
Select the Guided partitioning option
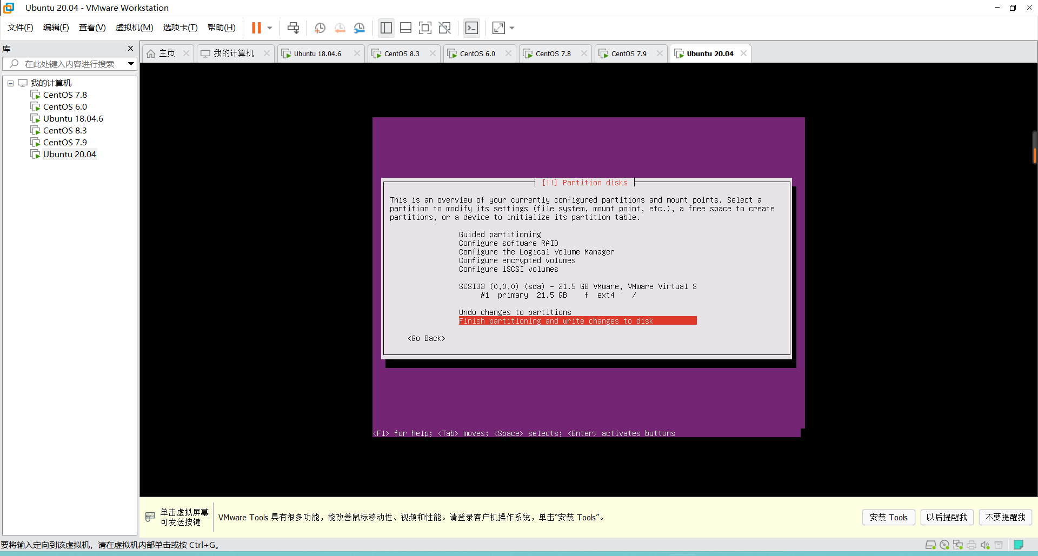pos(500,235)
